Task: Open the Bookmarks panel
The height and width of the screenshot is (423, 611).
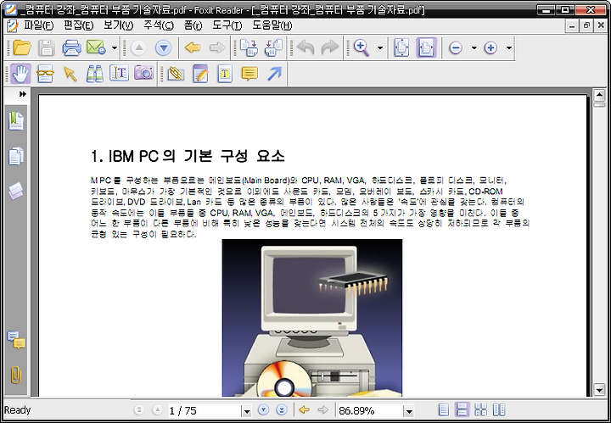Action: pyautogui.click(x=16, y=121)
